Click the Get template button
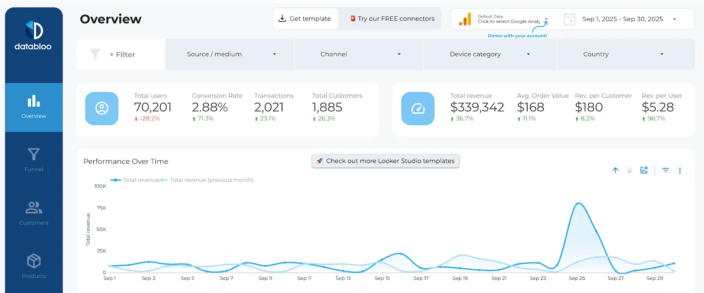Viewport: 704px width, 293px height. point(305,18)
